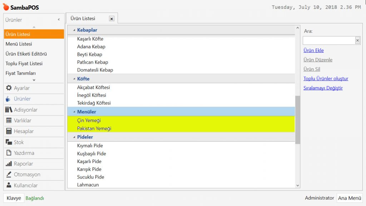Click the Ürün Ekle link
Image resolution: width=366 pixels, height=206 pixels.
coord(313,50)
